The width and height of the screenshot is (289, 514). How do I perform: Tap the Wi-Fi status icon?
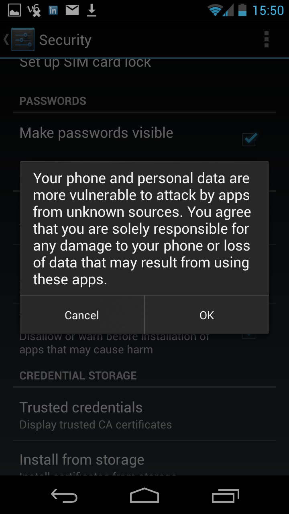point(215,10)
